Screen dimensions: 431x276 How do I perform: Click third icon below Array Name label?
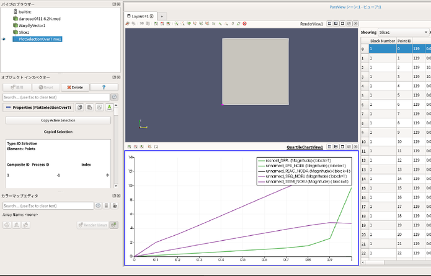coord(26,225)
